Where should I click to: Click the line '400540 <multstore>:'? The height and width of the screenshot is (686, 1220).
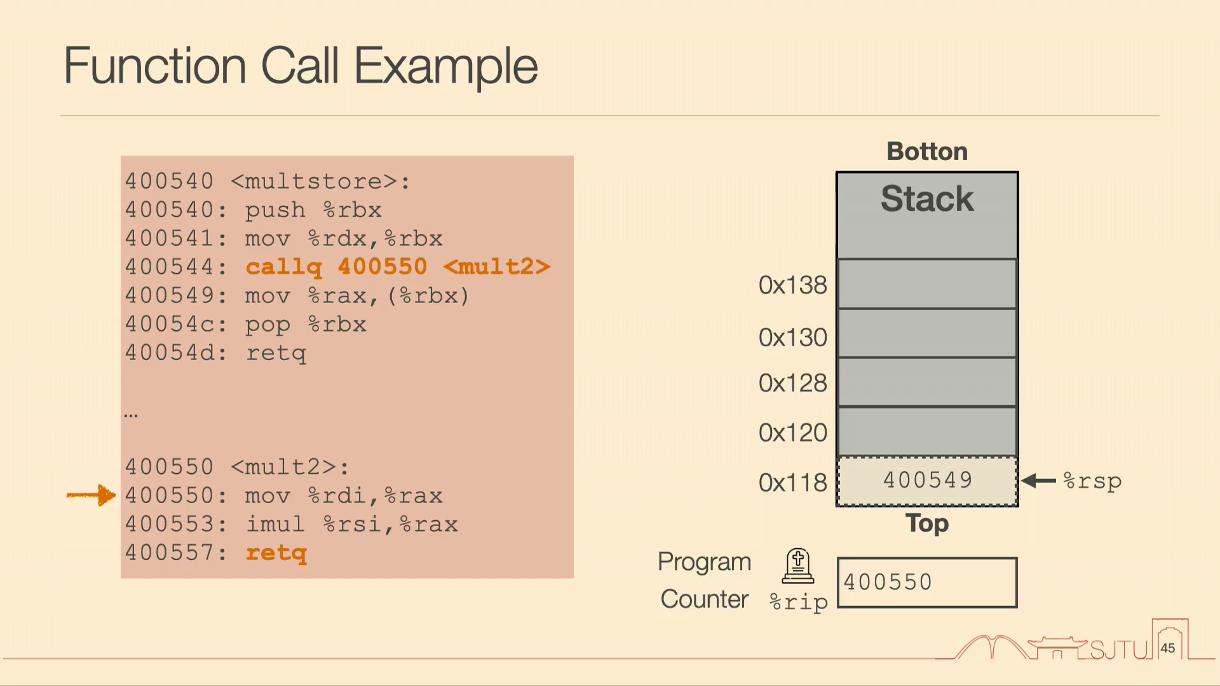[268, 181]
